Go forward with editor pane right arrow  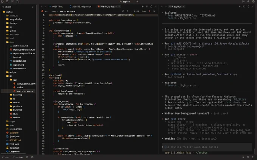(46, 6)
